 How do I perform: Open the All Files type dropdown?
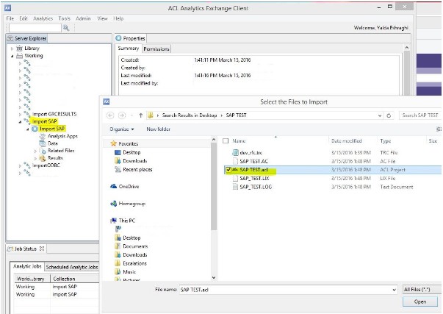422,290
